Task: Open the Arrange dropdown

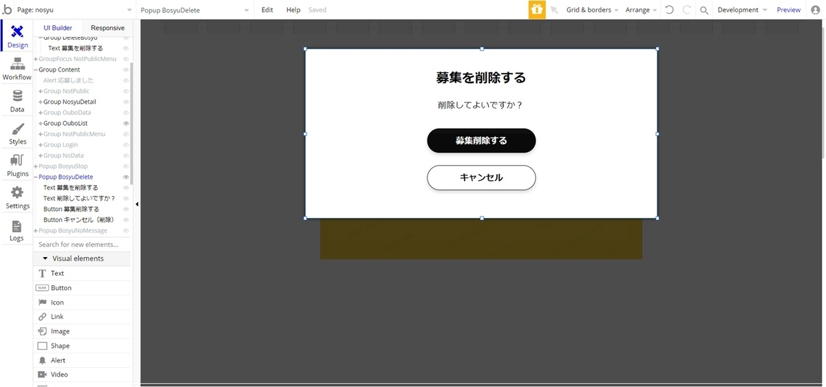Action: click(x=641, y=10)
